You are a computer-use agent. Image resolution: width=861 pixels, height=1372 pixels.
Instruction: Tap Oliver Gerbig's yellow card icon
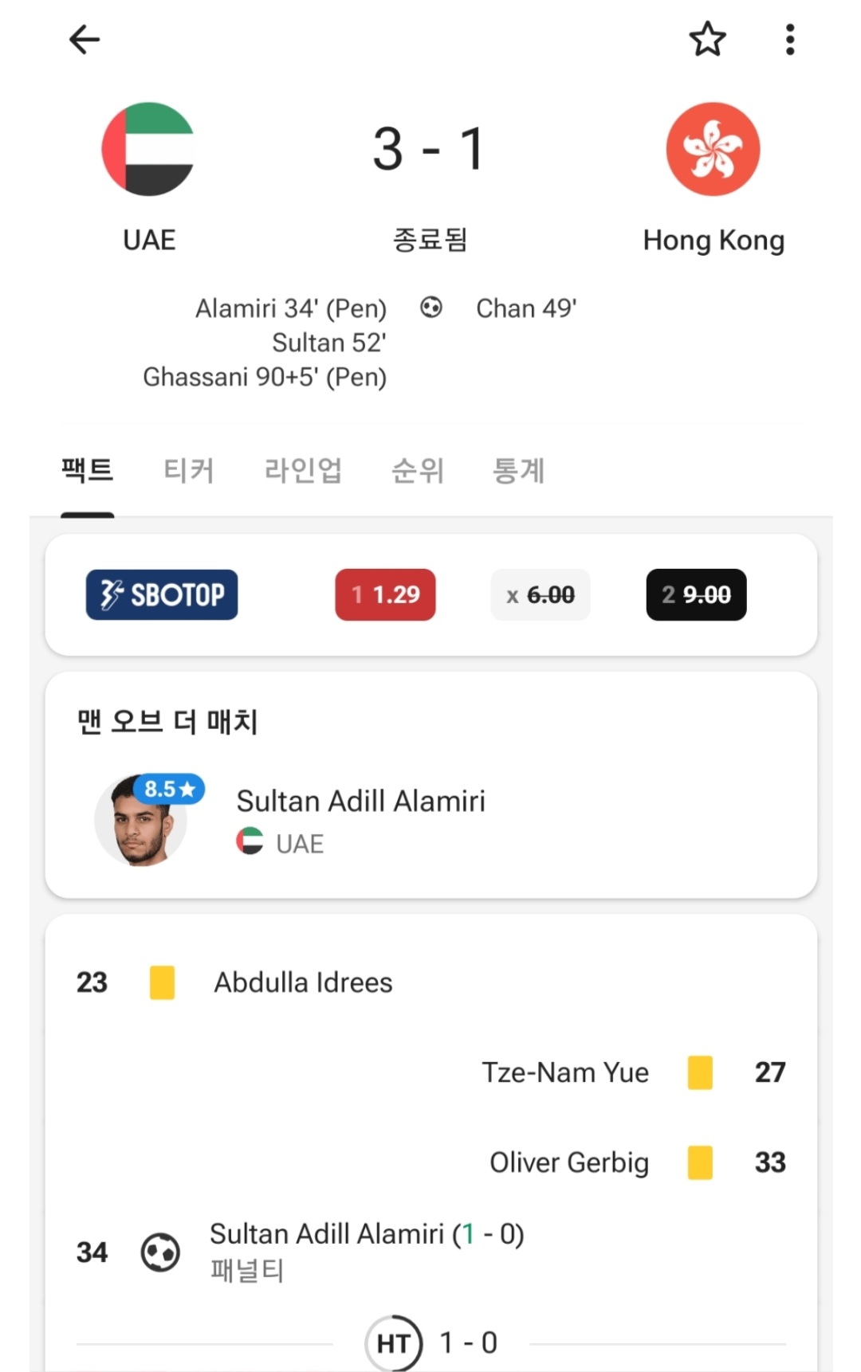click(x=700, y=1162)
